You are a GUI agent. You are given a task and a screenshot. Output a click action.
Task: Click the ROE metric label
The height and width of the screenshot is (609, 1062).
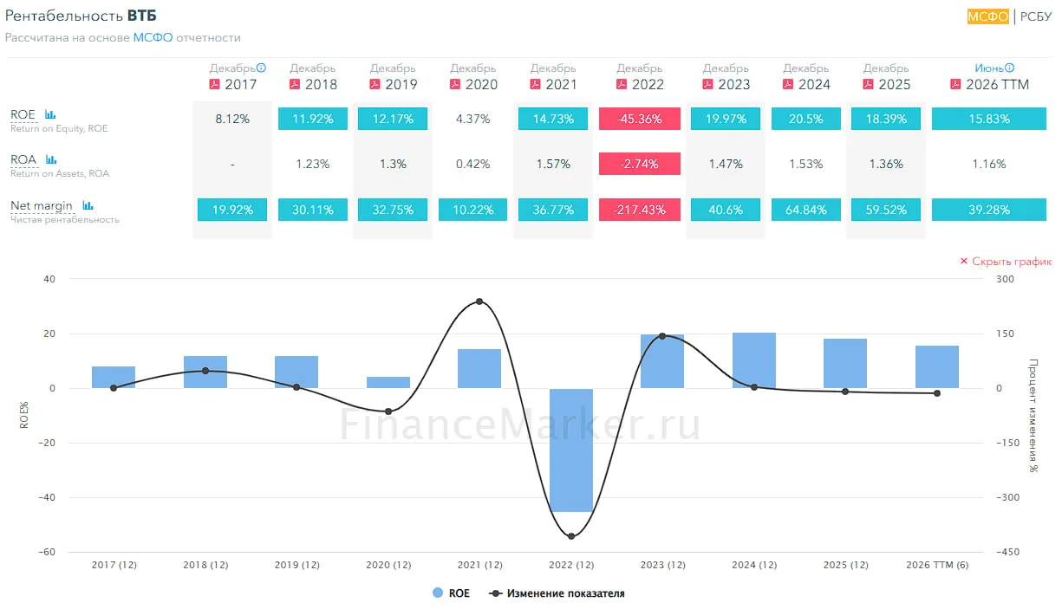click(23, 114)
